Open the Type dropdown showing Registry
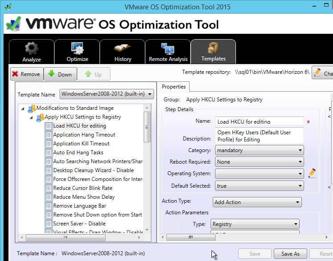This screenshot has height=261, width=333. point(255,224)
